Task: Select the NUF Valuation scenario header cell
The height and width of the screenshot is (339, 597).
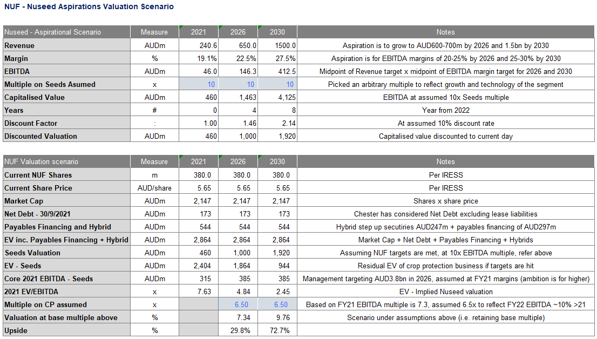Action: point(66,162)
